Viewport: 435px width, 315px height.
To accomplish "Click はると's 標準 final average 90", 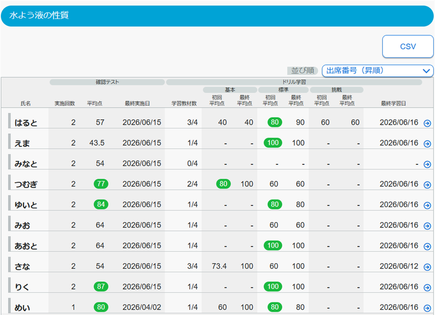I will 300,122.
